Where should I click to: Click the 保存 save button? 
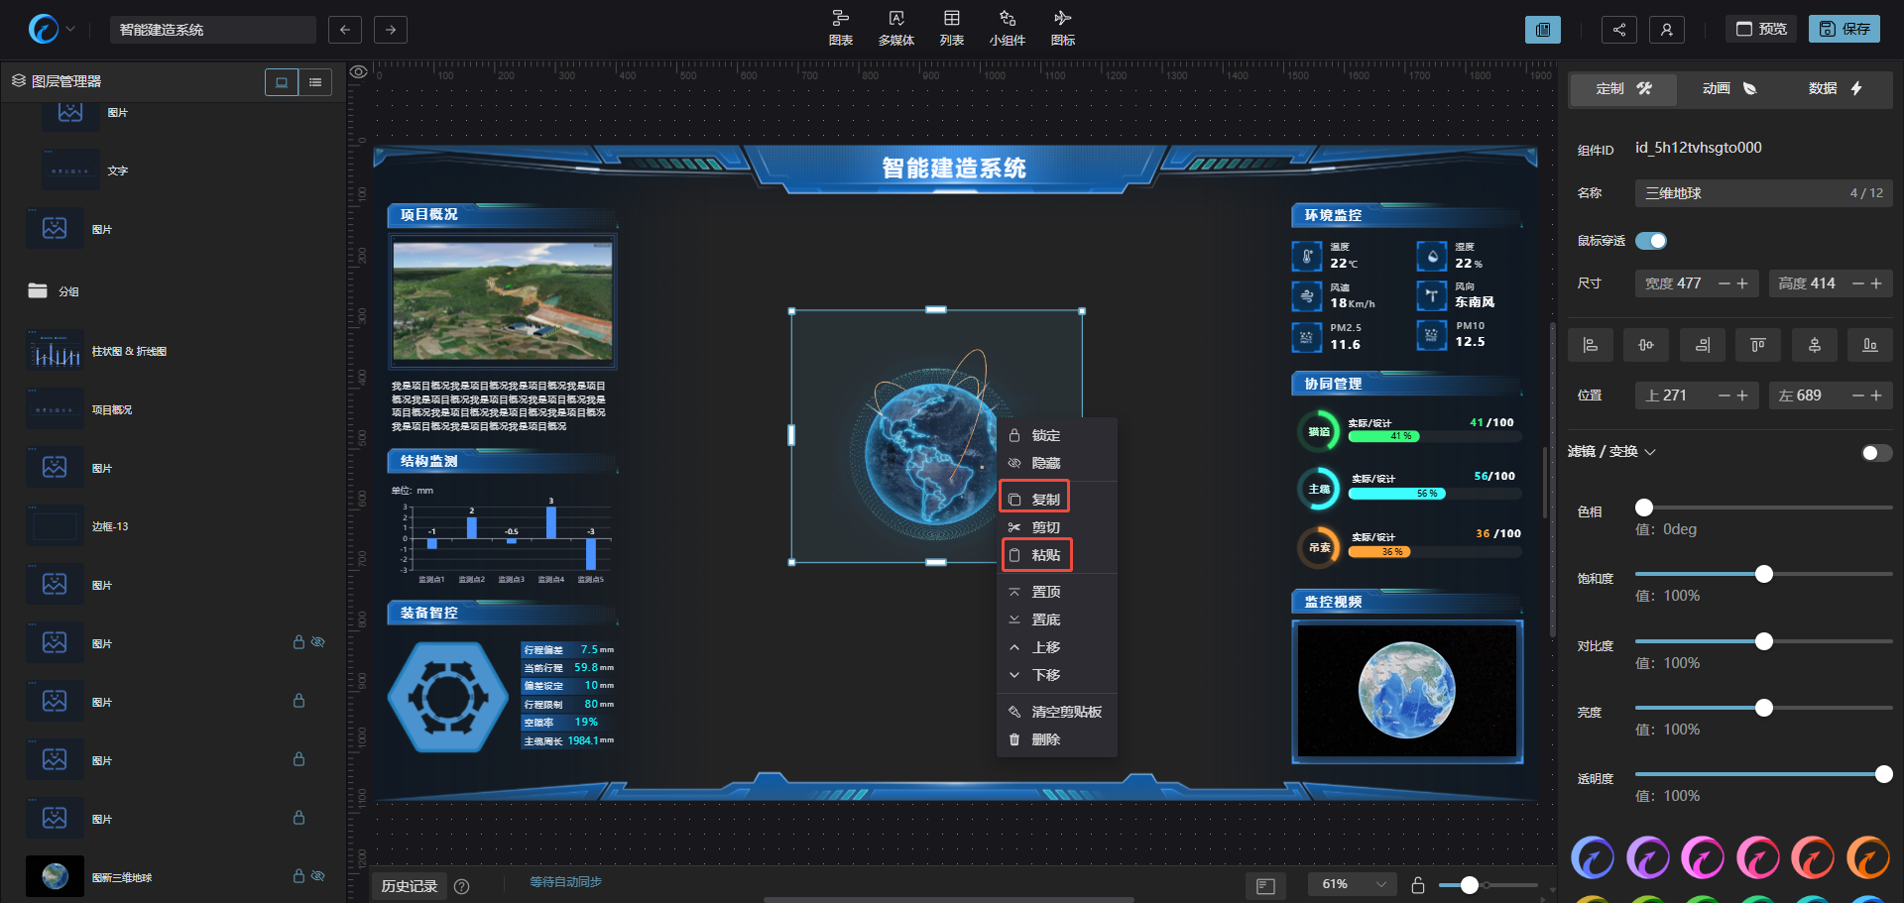click(x=1844, y=30)
